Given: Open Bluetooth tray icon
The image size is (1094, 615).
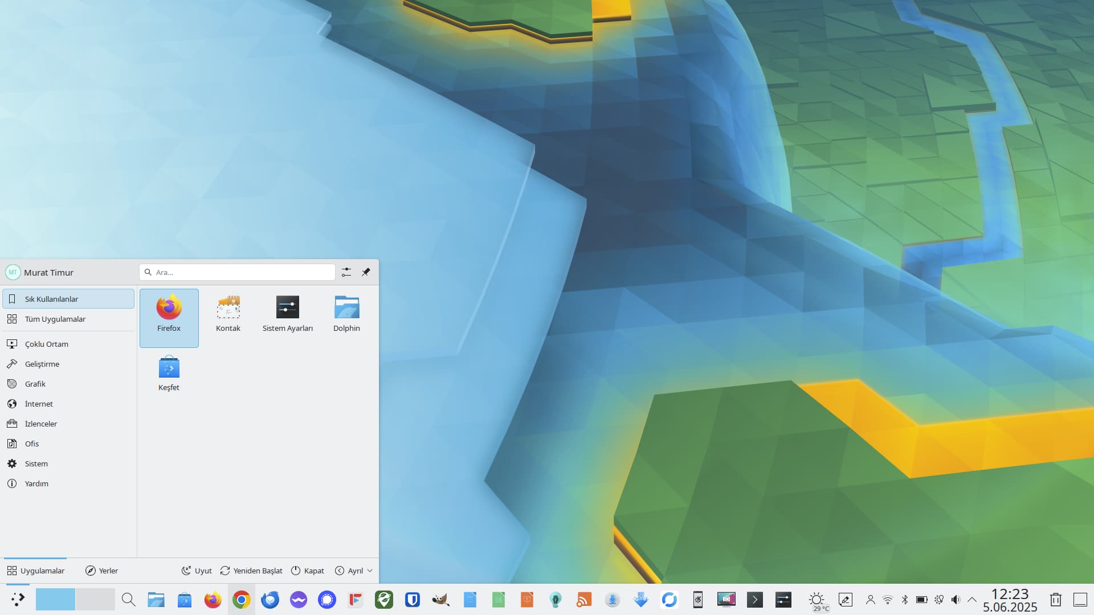Looking at the screenshot, I should (905, 600).
